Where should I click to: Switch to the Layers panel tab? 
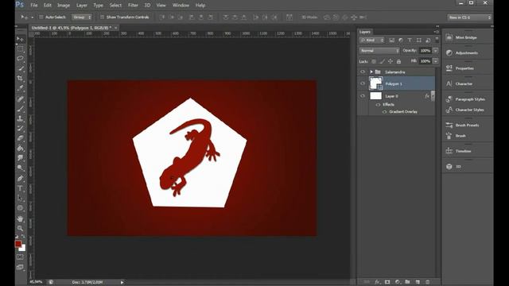click(365, 32)
